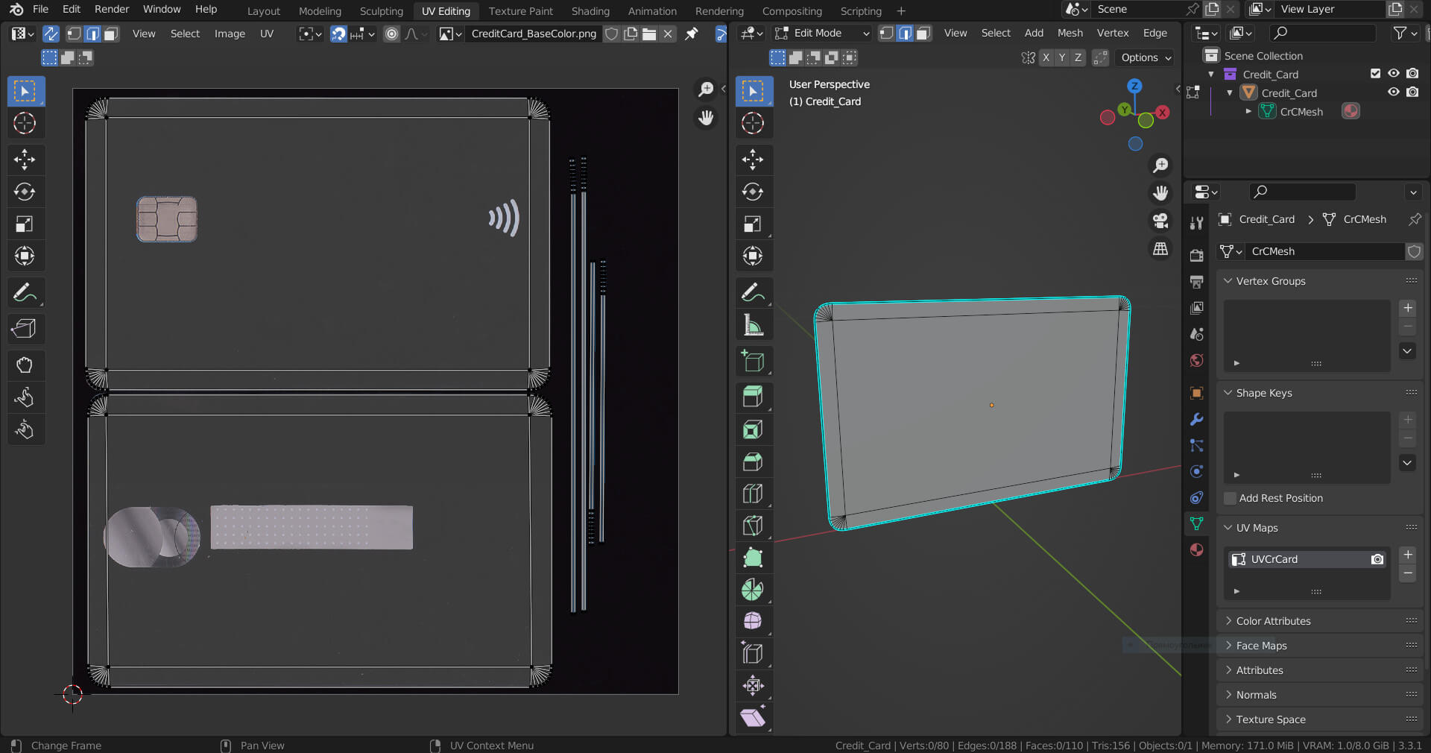
Task: Select the Extrude Region tool
Action: tap(753, 397)
